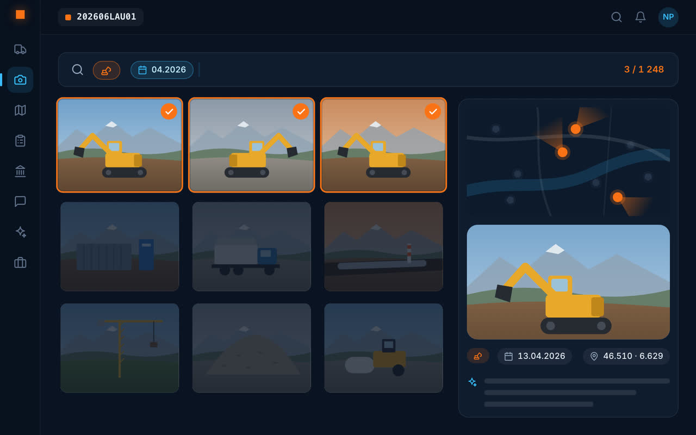Open the chat messages sidebar icon
The image size is (696, 435).
click(x=20, y=202)
